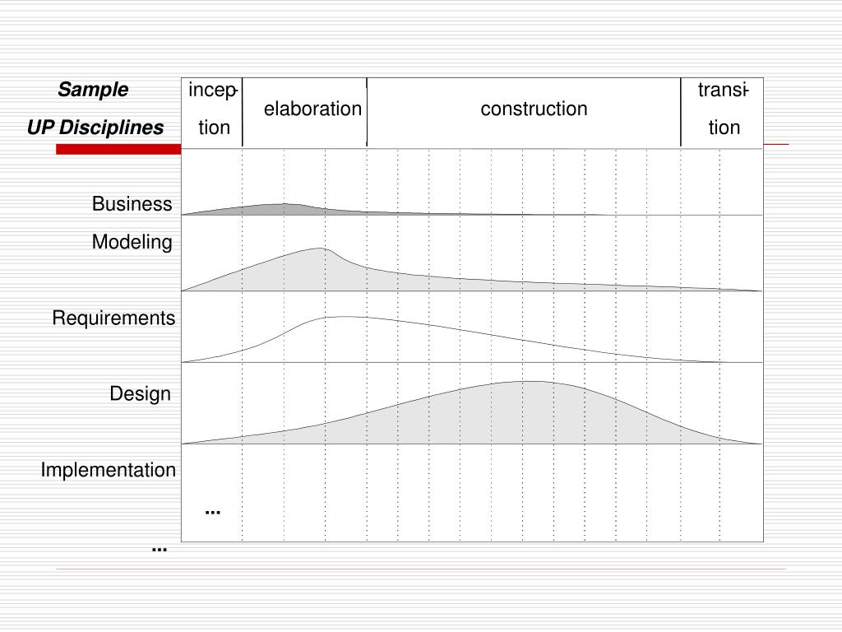Select the Design discipline label
The width and height of the screenshot is (842, 632).
[140, 394]
